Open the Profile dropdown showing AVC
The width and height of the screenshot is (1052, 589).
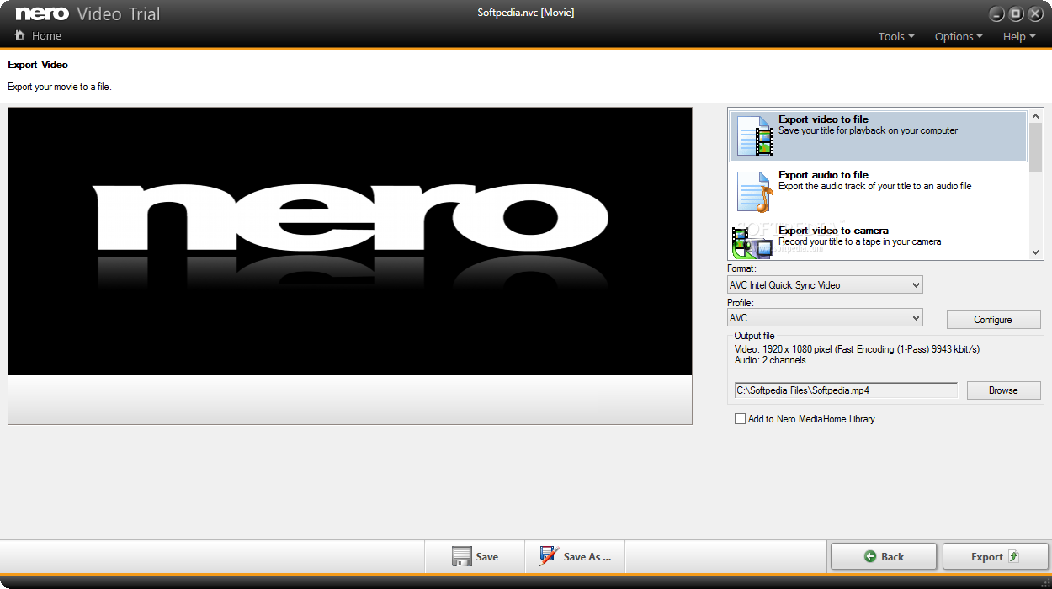[825, 318]
